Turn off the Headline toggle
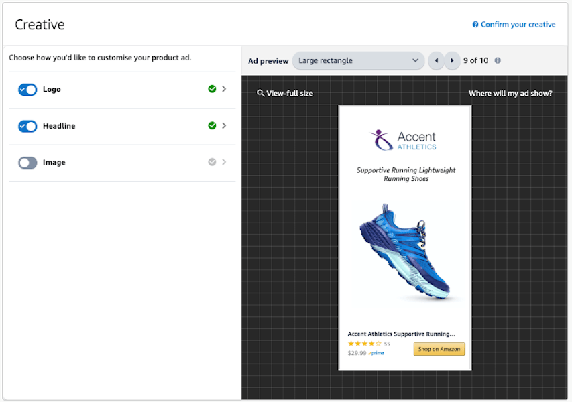 27,126
